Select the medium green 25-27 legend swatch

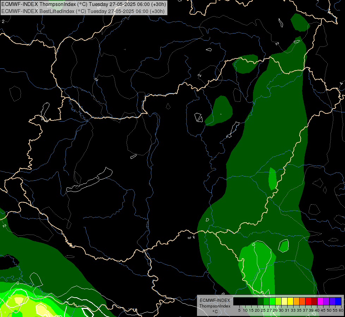[x=266, y=301]
